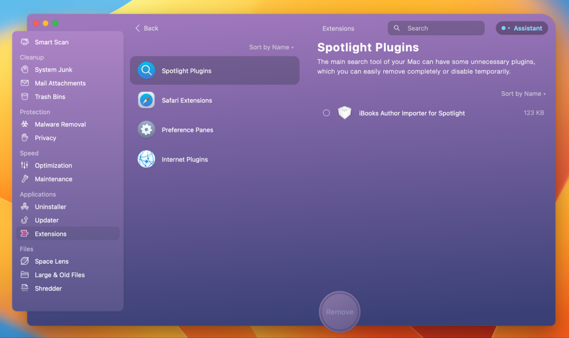Click the Internet Plugins globe icon
Image resolution: width=569 pixels, height=338 pixels.
point(146,159)
